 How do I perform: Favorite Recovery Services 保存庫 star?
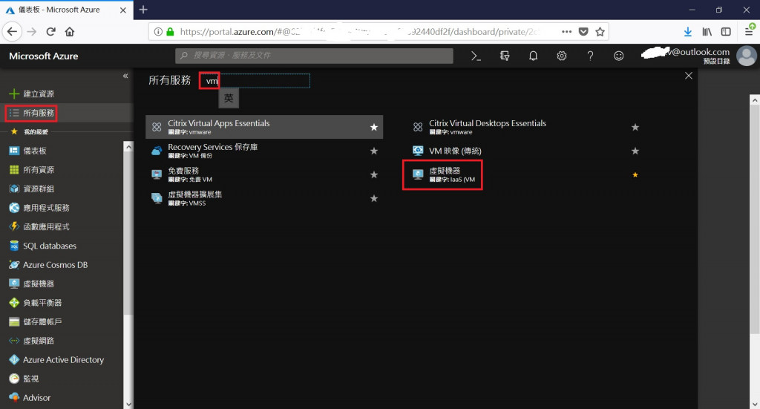374,151
